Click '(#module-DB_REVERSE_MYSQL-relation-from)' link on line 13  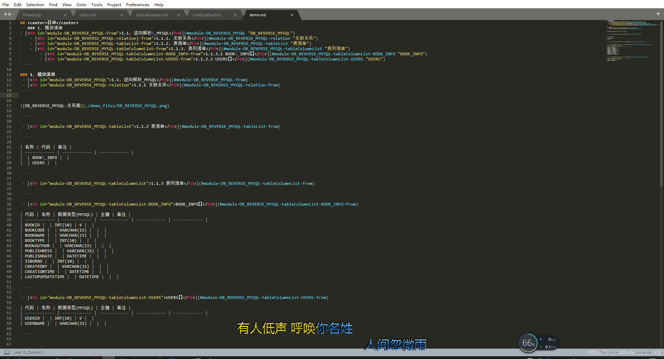pyautogui.click(x=231, y=85)
